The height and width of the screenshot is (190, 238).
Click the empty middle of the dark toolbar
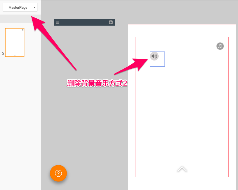(84, 22)
